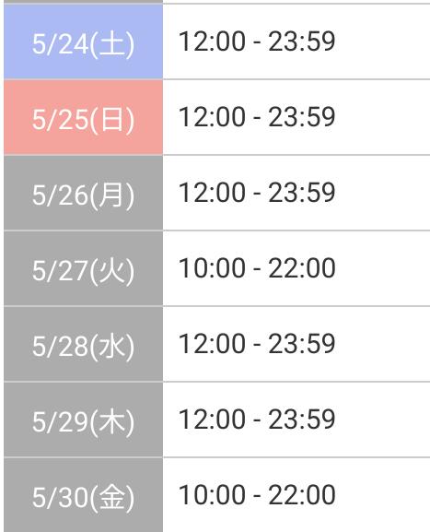The image size is (430, 532).
Task: Select the 5/27(火) date cell
Action: pyautogui.click(x=84, y=268)
